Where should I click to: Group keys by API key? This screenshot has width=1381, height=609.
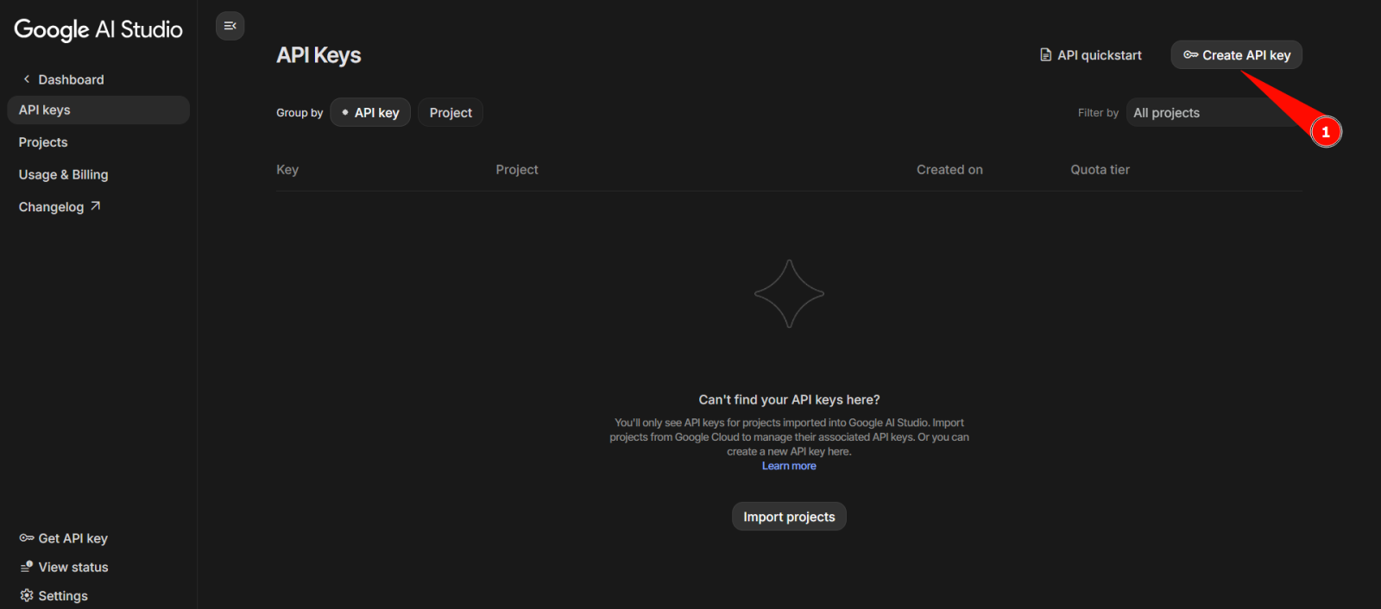coord(370,113)
